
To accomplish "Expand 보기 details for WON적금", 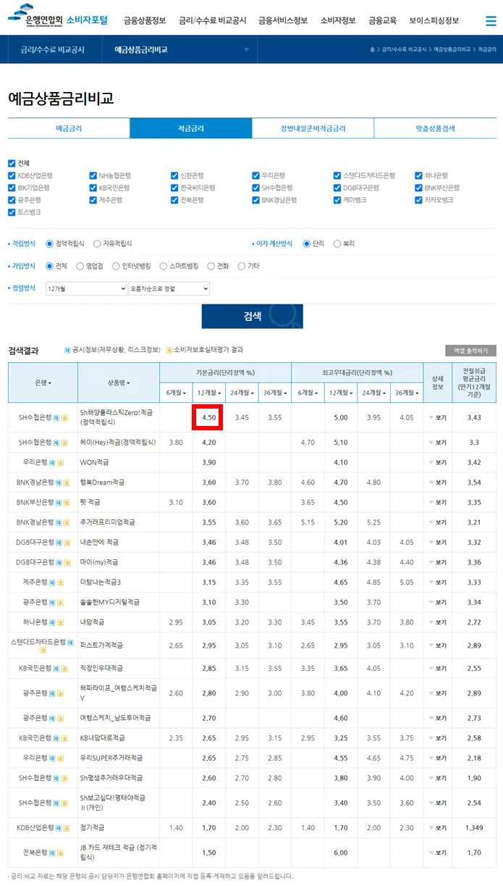I will point(437,463).
